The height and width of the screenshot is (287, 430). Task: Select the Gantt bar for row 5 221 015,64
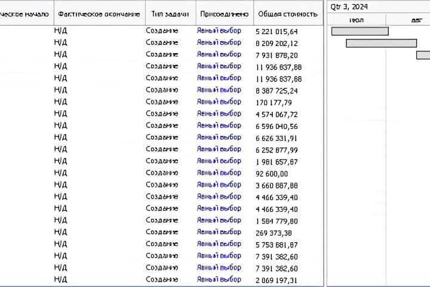click(x=360, y=31)
